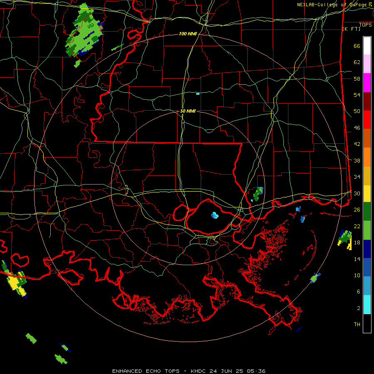Image resolution: width=374 pixels, height=374 pixels.
Task: Click the "6" legend value
Action: click(x=359, y=292)
